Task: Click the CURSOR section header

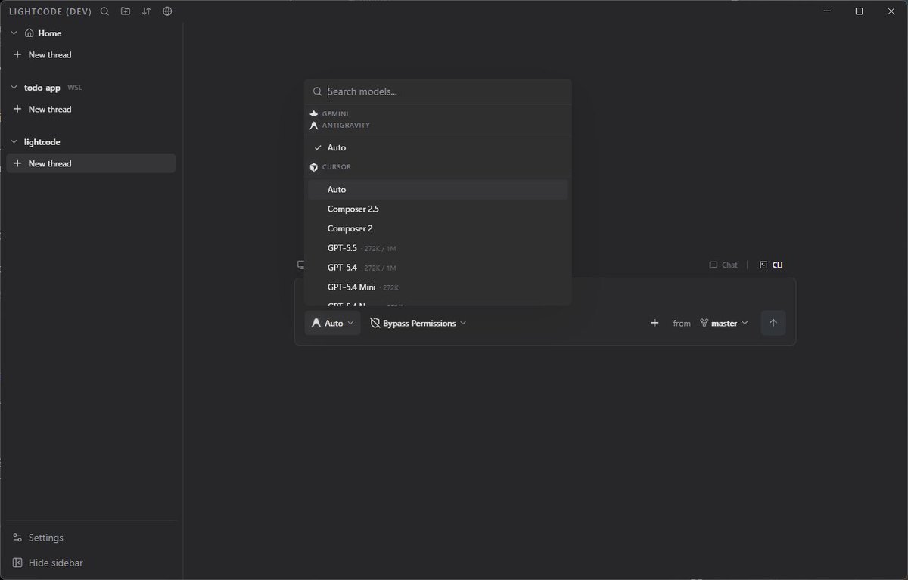Action: 337,167
